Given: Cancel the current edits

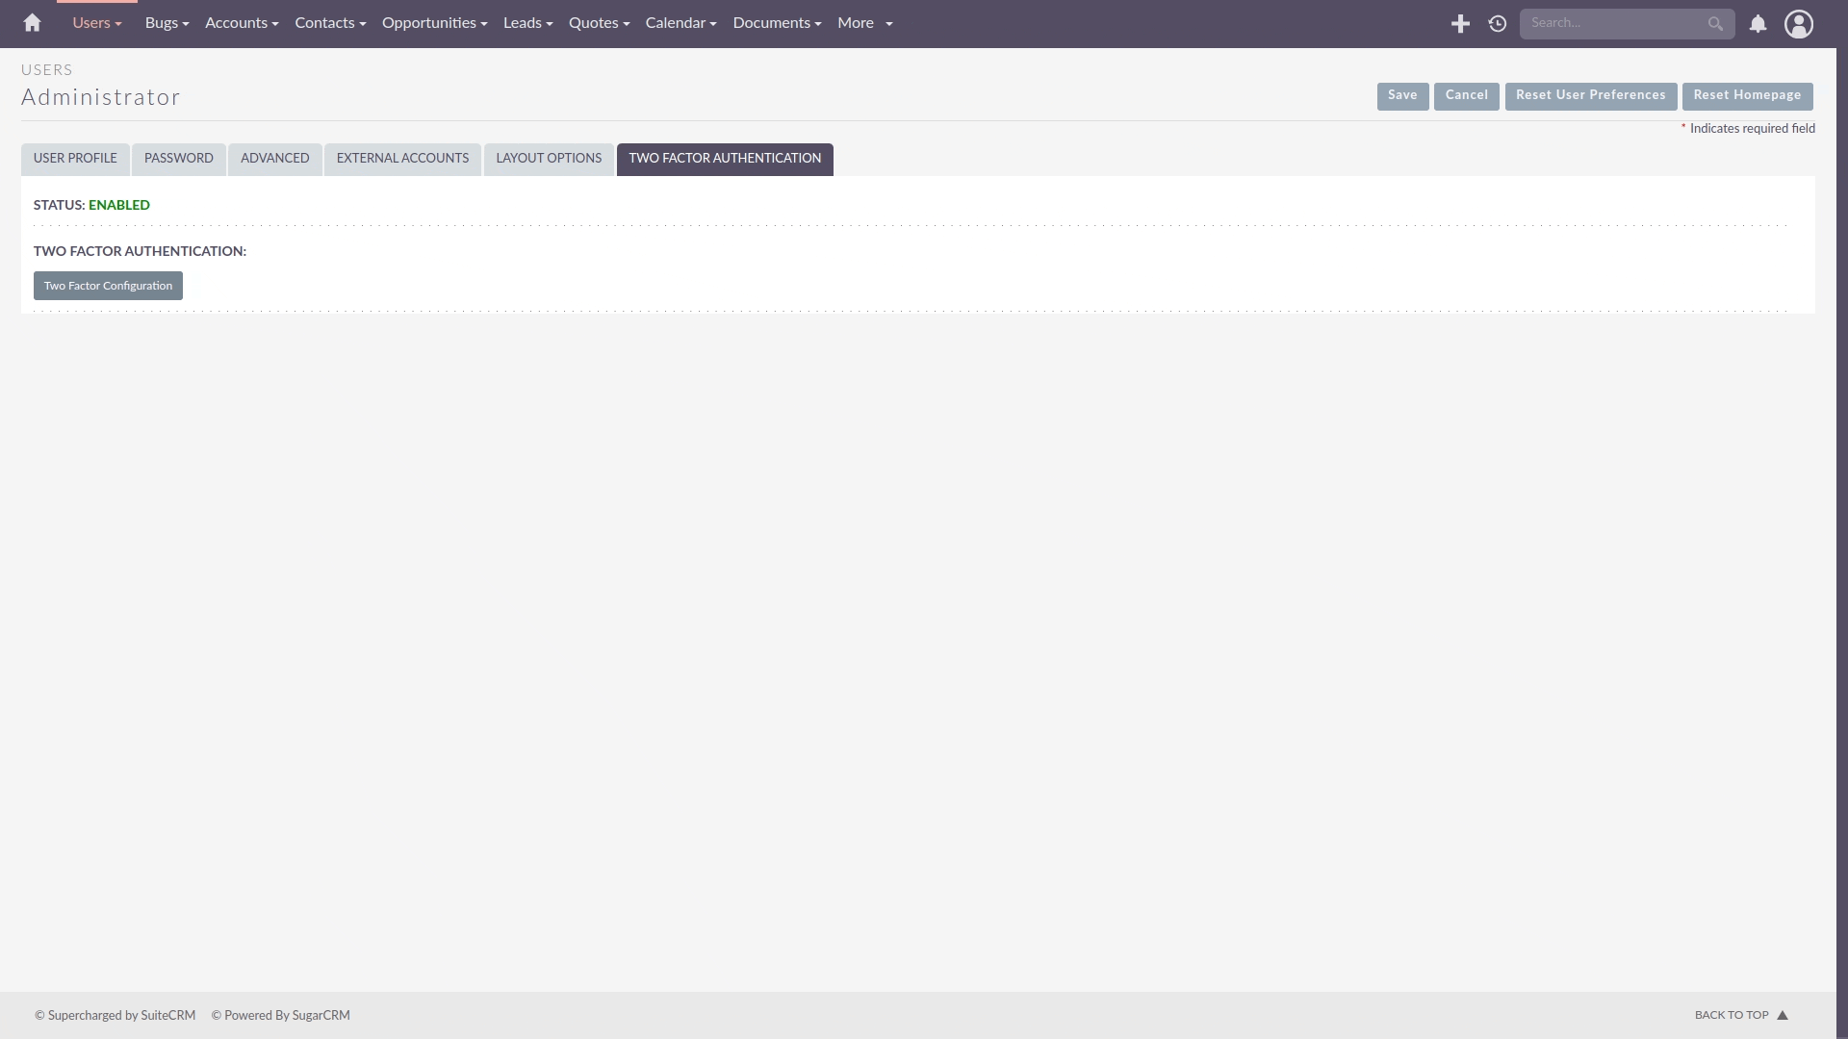Looking at the screenshot, I should [x=1466, y=95].
